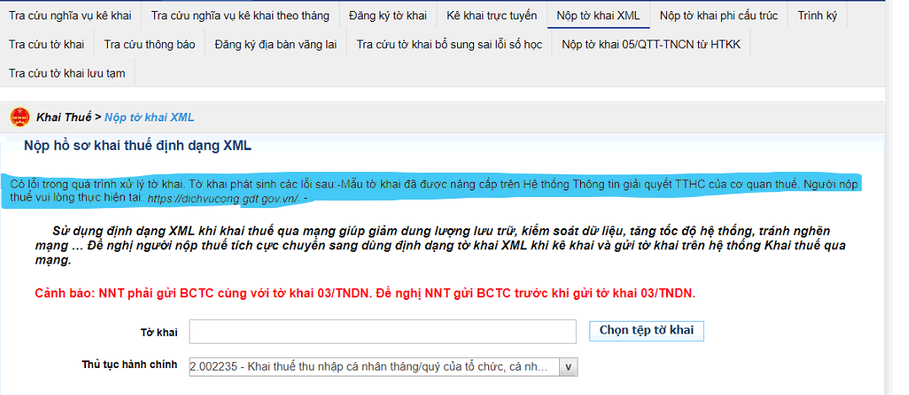Open the Tra cứu nghĩa vụ kê khai tab

click(x=72, y=15)
